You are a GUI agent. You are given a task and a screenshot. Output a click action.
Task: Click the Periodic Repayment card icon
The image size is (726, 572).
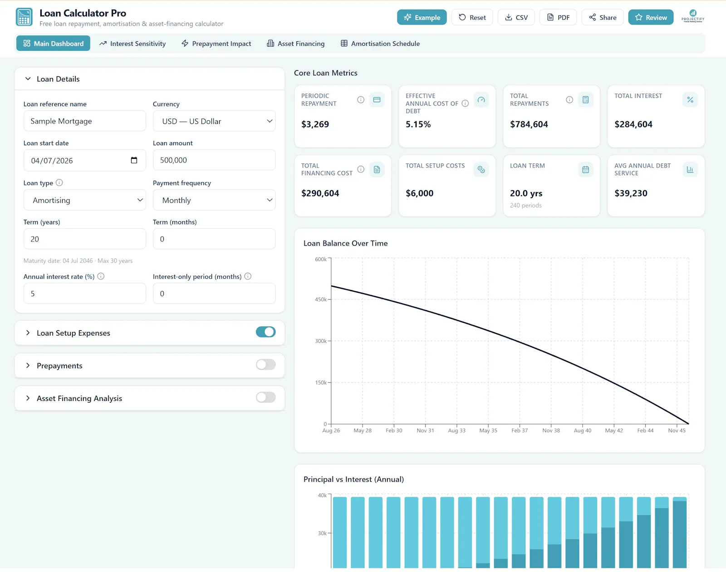pyautogui.click(x=377, y=100)
